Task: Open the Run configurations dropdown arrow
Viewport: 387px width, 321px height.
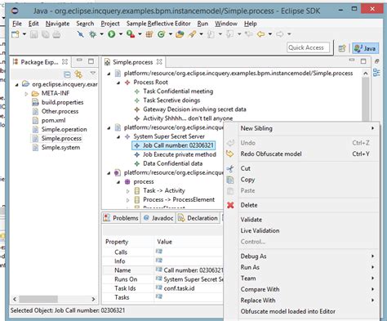Action: [120, 34]
